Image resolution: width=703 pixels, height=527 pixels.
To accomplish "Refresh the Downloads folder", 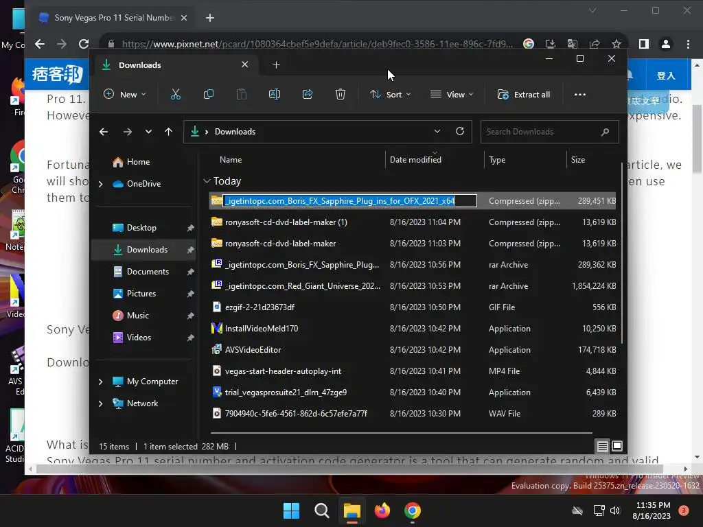I will click(459, 131).
